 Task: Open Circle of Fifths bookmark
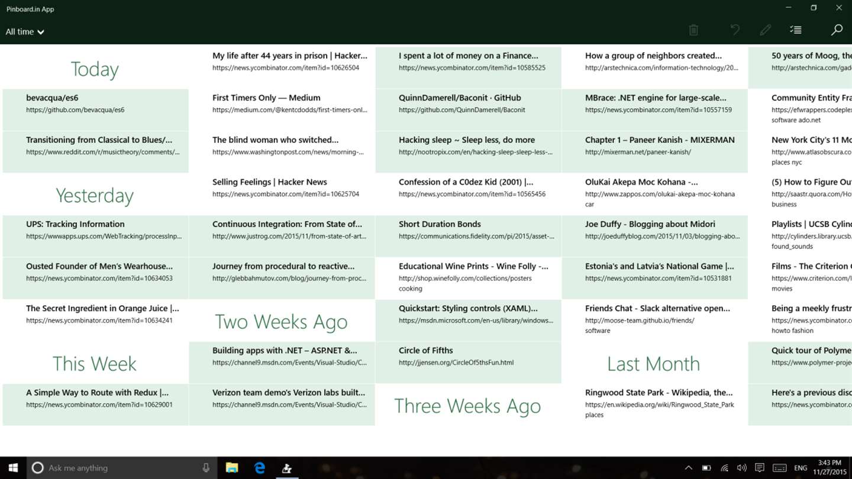click(469, 363)
